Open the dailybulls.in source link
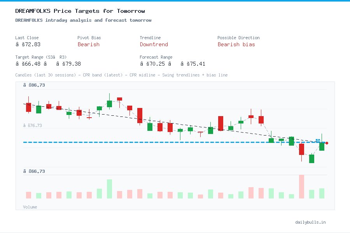The width and height of the screenshot is (350, 233). (310, 222)
